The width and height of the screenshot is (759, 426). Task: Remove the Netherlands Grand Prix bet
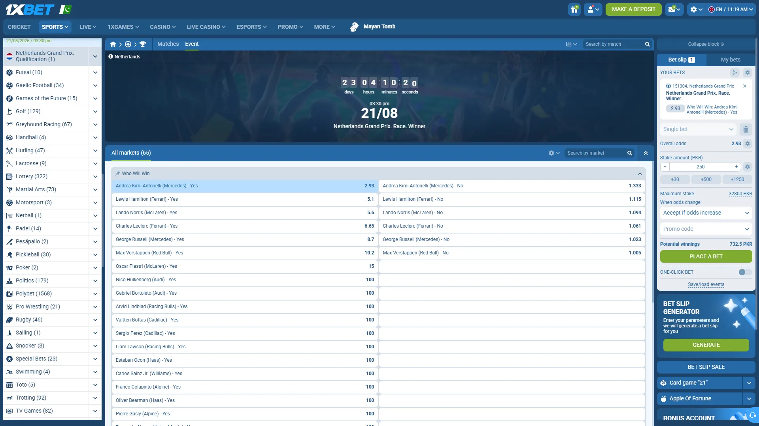pyautogui.click(x=745, y=86)
